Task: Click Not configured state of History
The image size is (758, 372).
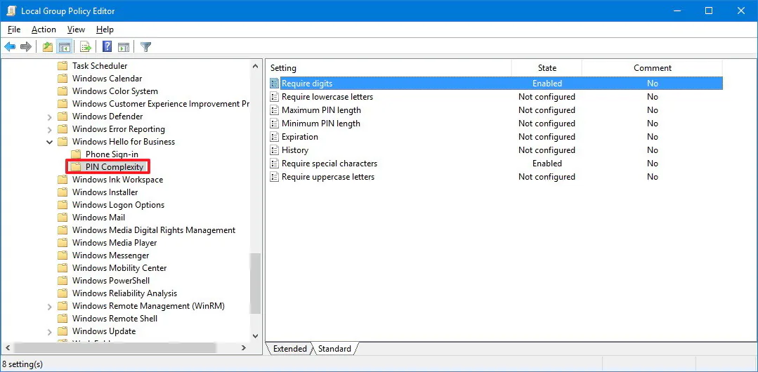Action: pyautogui.click(x=547, y=150)
